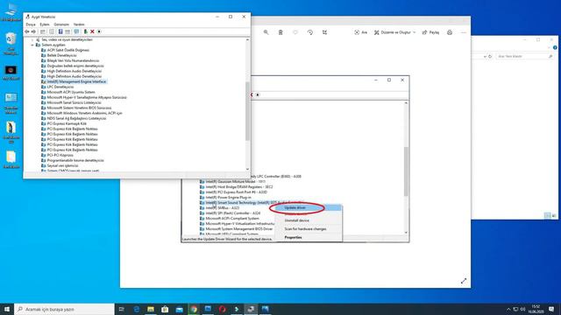The width and height of the screenshot is (561, 315).
Task: Click red X uninstall device icon
Action: [92, 31]
